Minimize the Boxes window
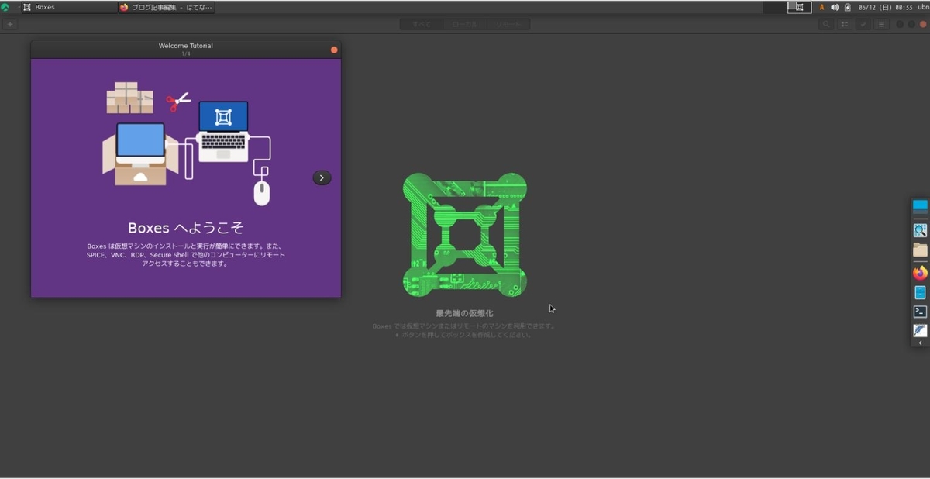Viewport: 930px width, 479px height. (x=900, y=24)
